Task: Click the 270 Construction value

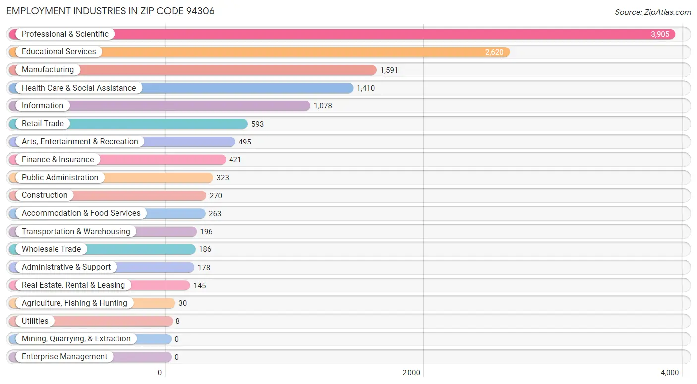Action: pyautogui.click(x=216, y=196)
